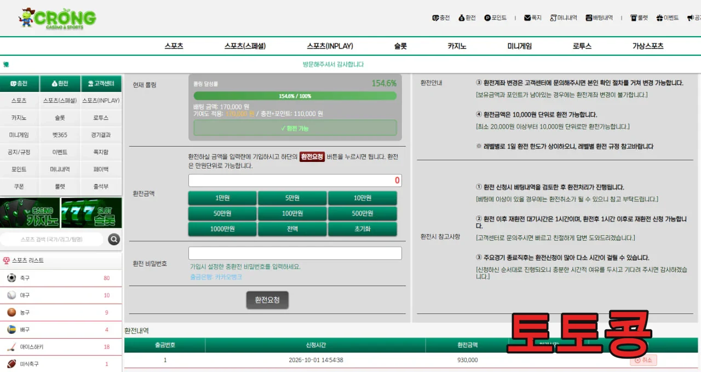Open 베팅내역 icon in the top header
This screenshot has height=372, width=701.
(x=589, y=18)
